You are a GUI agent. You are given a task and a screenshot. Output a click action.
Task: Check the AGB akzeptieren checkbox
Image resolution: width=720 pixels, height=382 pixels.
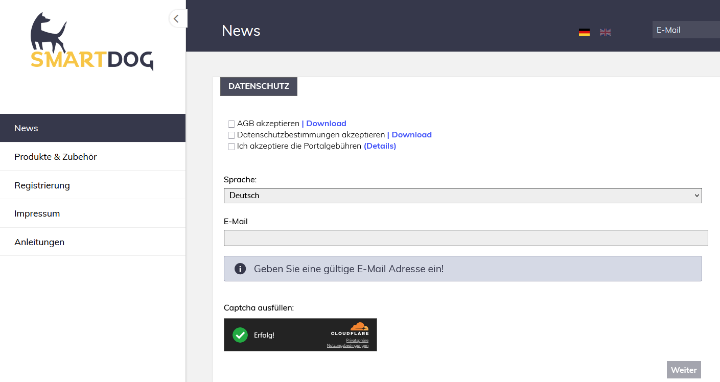[231, 124]
